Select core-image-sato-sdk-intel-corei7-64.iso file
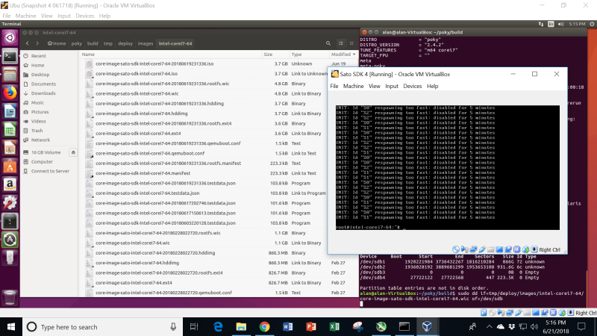Image resolution: width=597 pixels, height=336 pixels. (x=137, y=73)
